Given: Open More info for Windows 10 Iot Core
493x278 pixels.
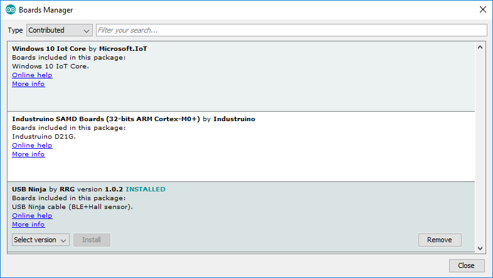Looking at the screenshot, I should 28,84.
